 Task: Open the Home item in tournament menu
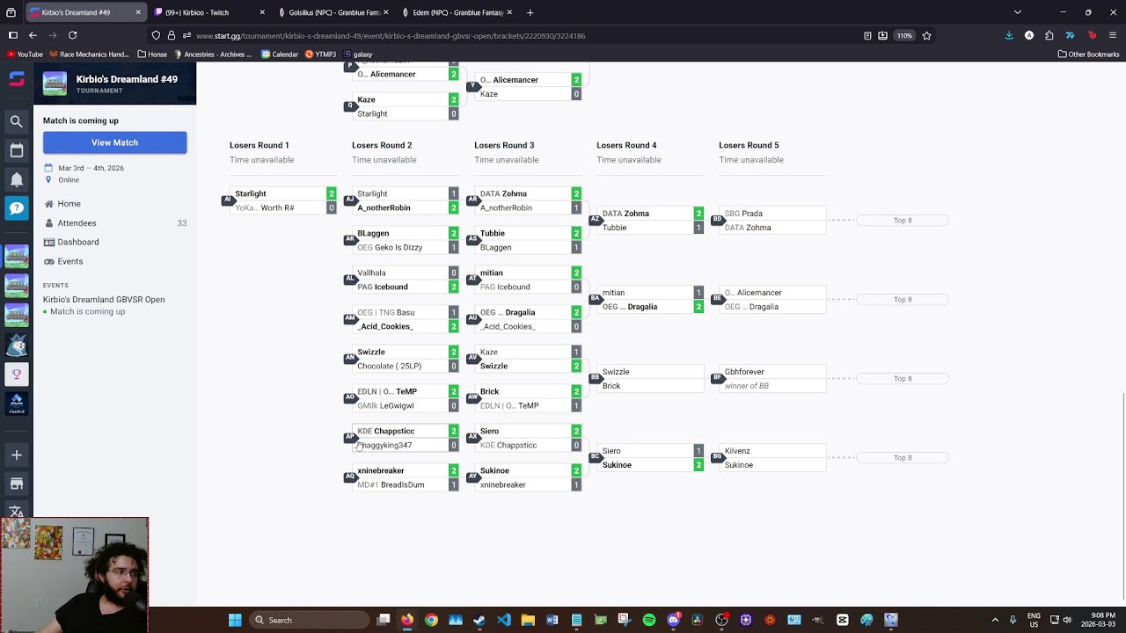tap(69, 204)
